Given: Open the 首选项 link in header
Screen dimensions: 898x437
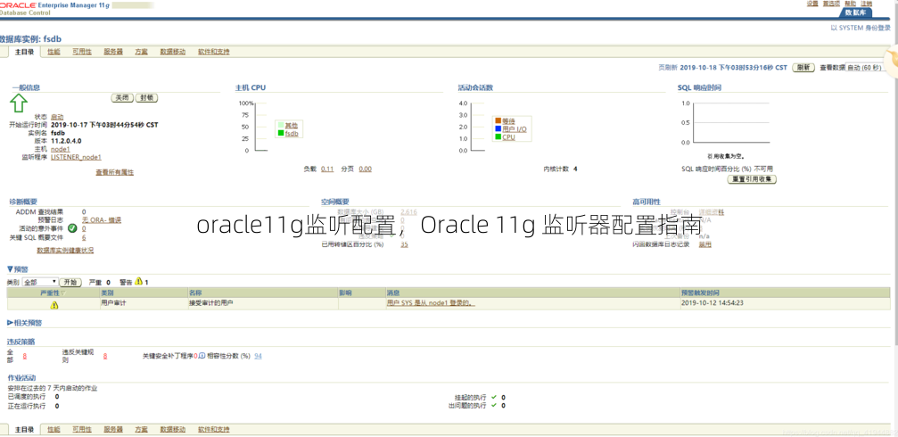Looking at the screenshot, I should 831,4.
